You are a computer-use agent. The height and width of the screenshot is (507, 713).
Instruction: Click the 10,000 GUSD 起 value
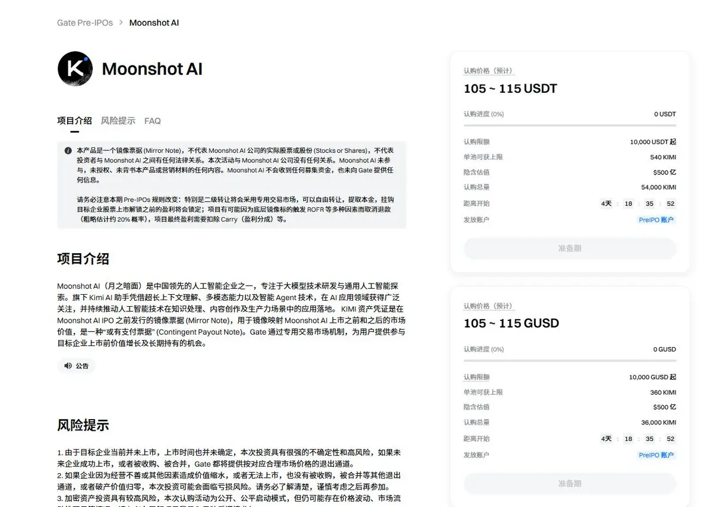tap(652, 377)
